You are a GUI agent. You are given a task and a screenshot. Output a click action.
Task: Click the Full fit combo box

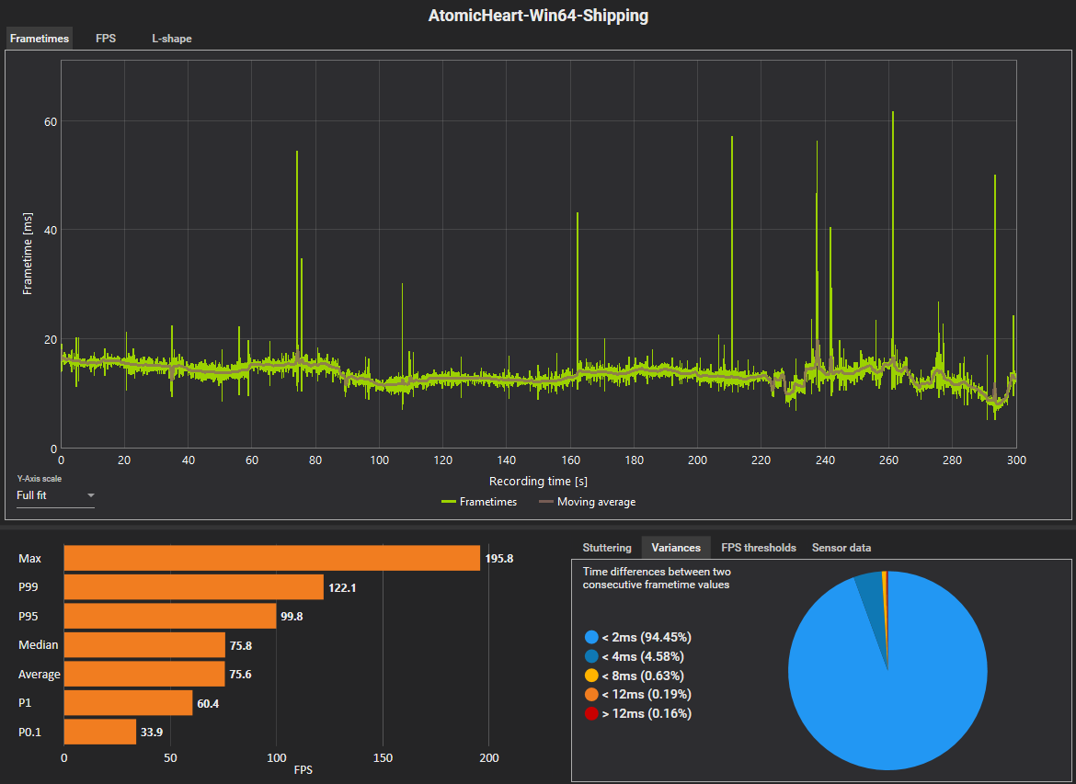point(55,495)
